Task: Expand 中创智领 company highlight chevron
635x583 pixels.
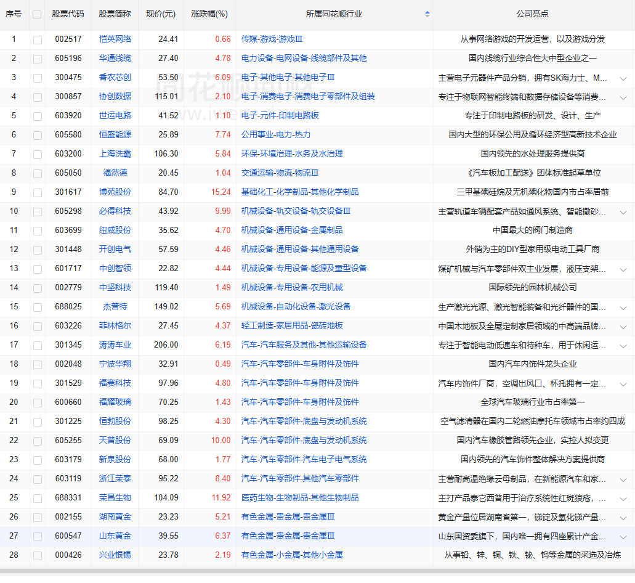Action: click(x=623, y=269)
